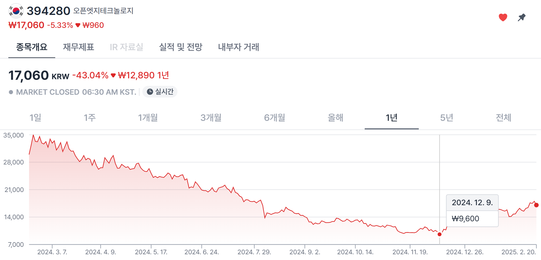Select the 1일 chart range

click(35, 118)
